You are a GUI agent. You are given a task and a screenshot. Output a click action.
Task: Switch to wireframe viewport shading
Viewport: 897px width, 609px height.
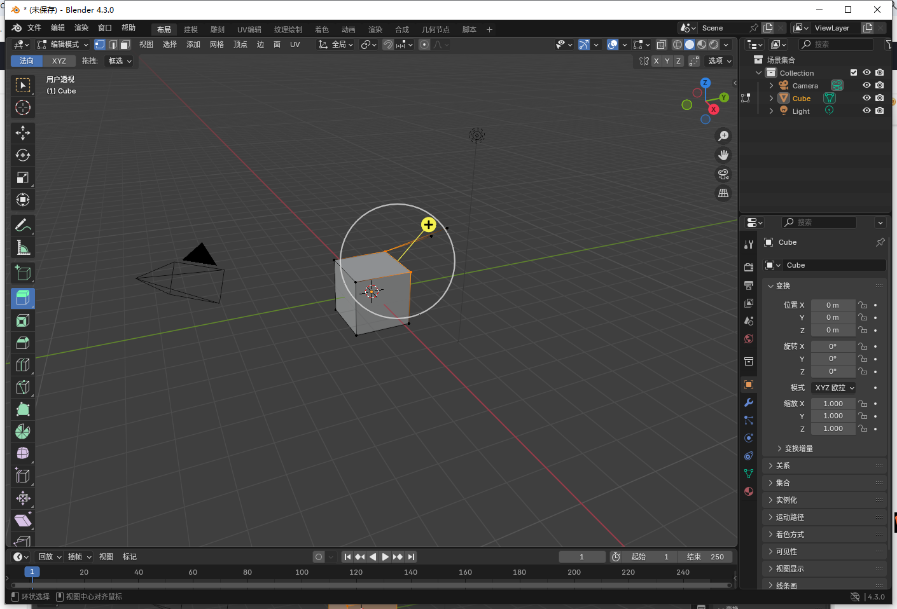click(x=678, y=44)
